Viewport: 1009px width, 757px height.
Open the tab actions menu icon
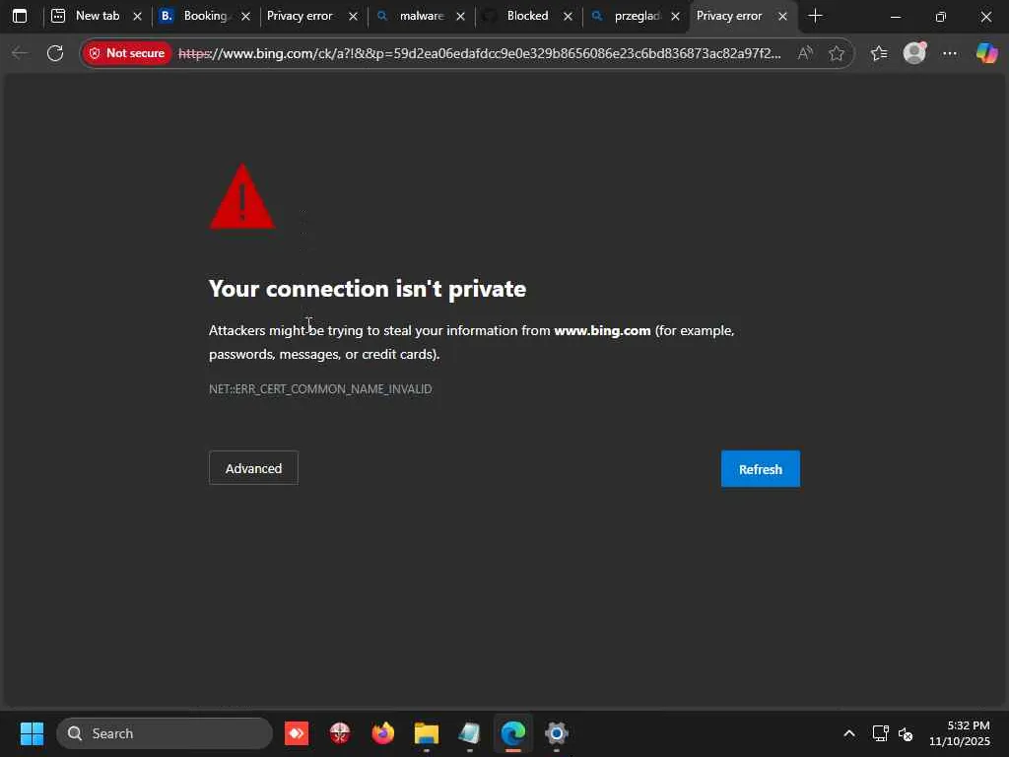pyautogui.click(x=20, y=16)
